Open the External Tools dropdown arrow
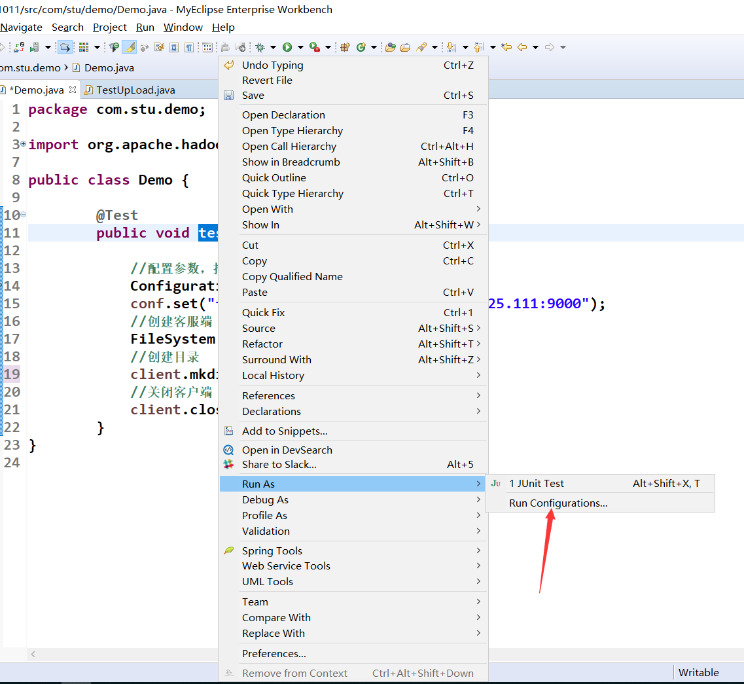744x684 pixels. pyautogui.click(x=328, y=47)
